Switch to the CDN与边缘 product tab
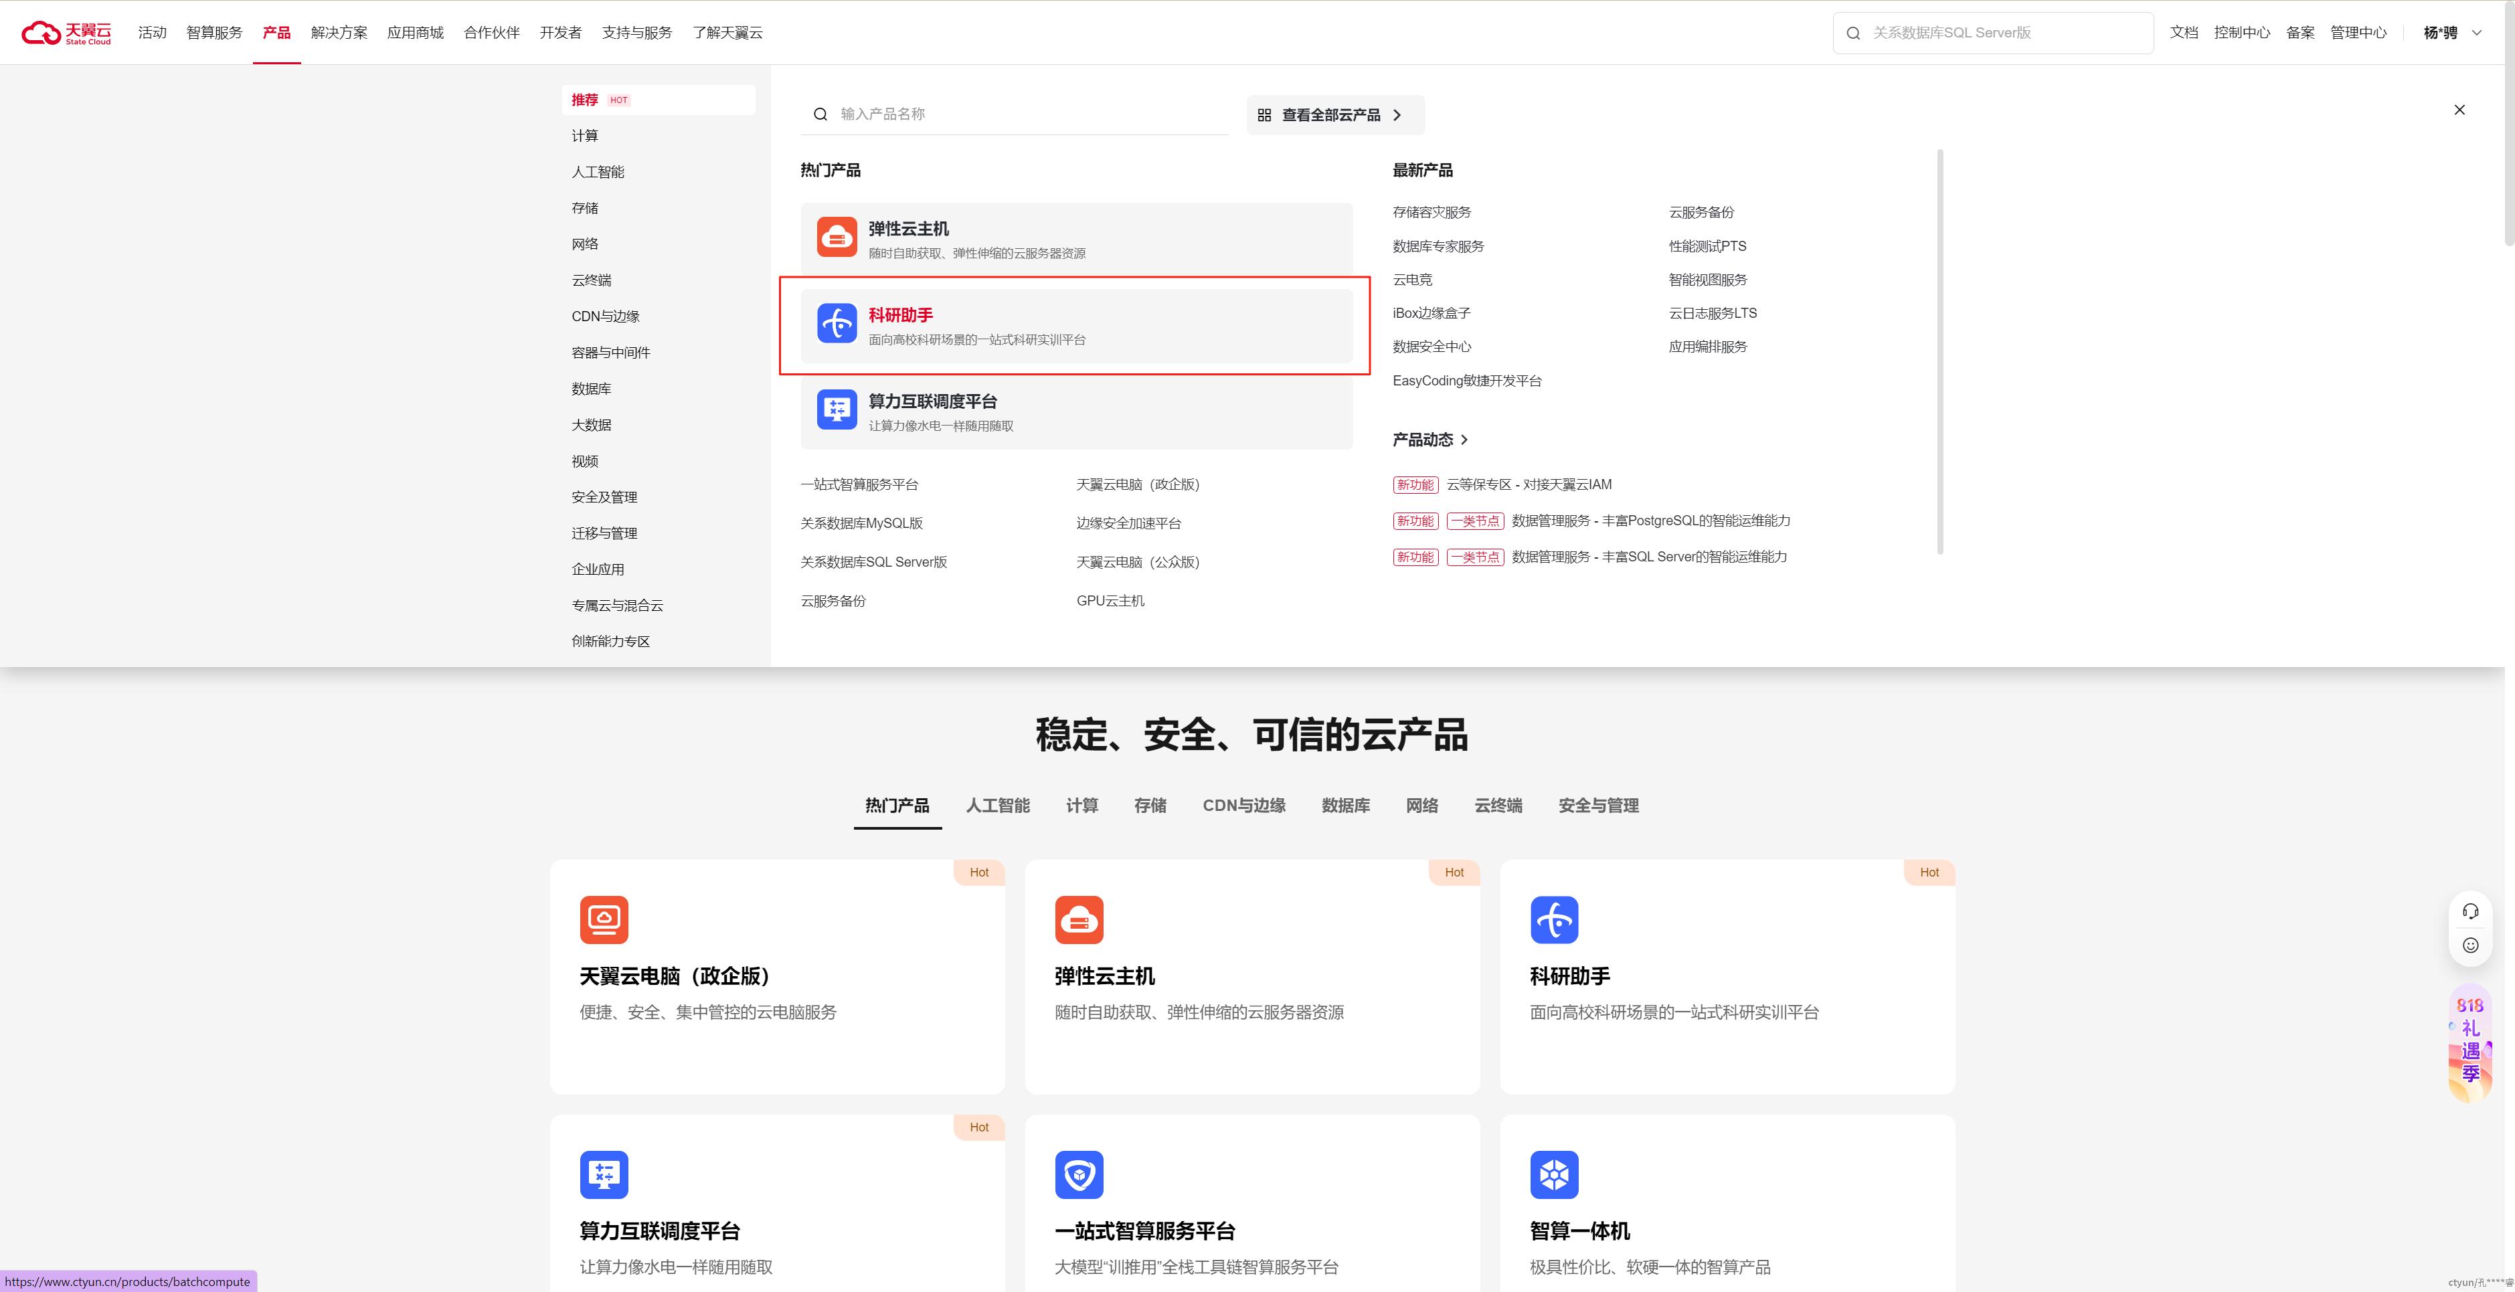 [x=1244, y=806]
